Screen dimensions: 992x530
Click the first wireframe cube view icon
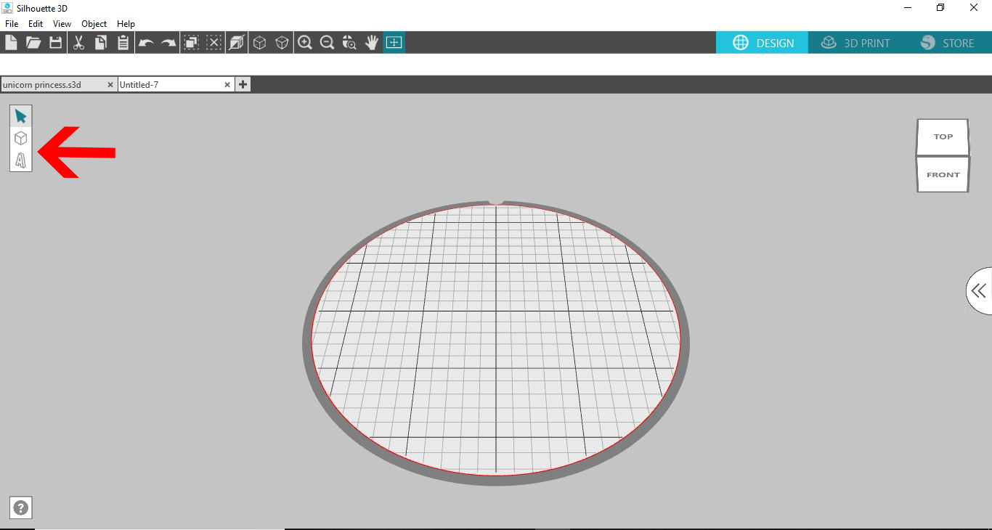pyautogui.click(x=259, y=43)
